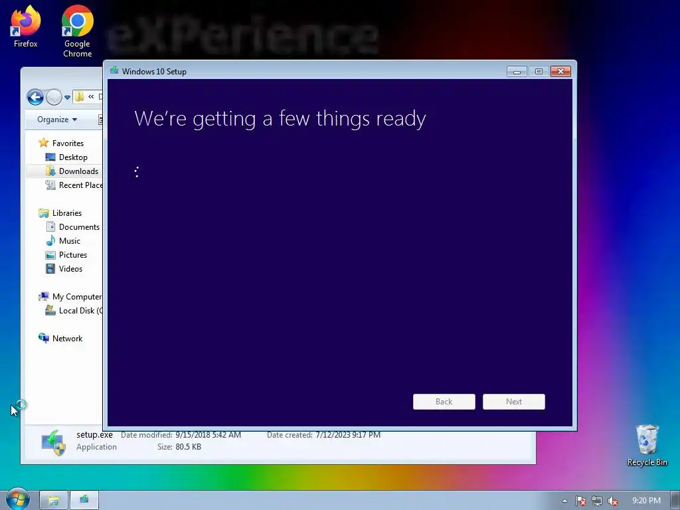
Task: Click the folder icon in Explorer's address bar
Action: point(79,97)
